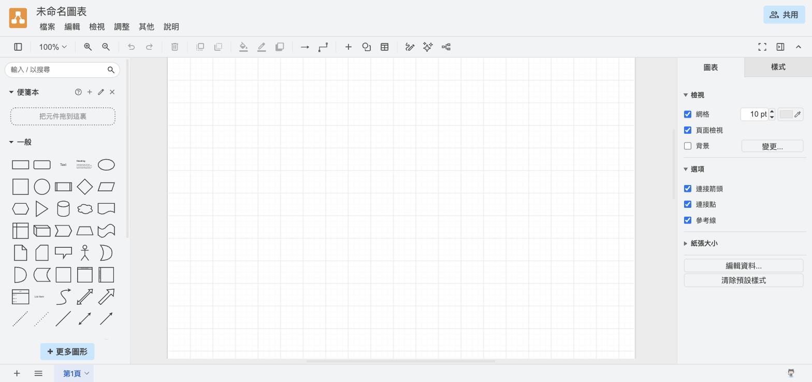
Task: Open scratchpad help question mark icon
Action: (78, 92)
